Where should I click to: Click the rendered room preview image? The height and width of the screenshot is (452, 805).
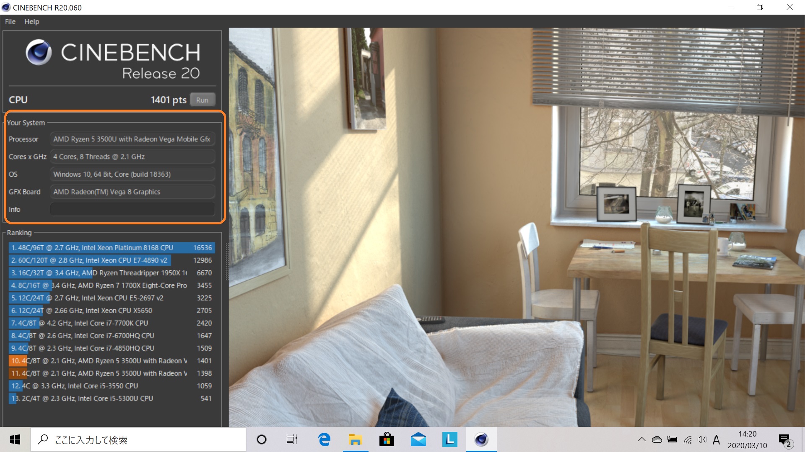click(x=517, y=227)
